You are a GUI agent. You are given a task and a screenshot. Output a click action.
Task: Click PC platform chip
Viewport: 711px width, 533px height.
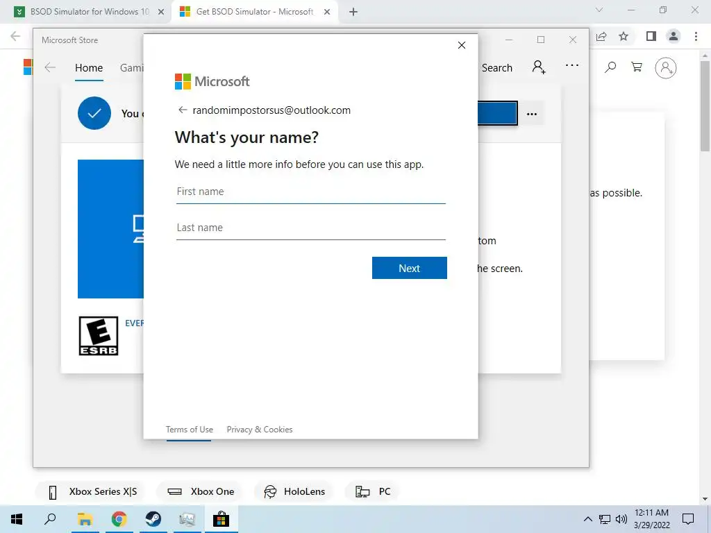tap(372, 492)
